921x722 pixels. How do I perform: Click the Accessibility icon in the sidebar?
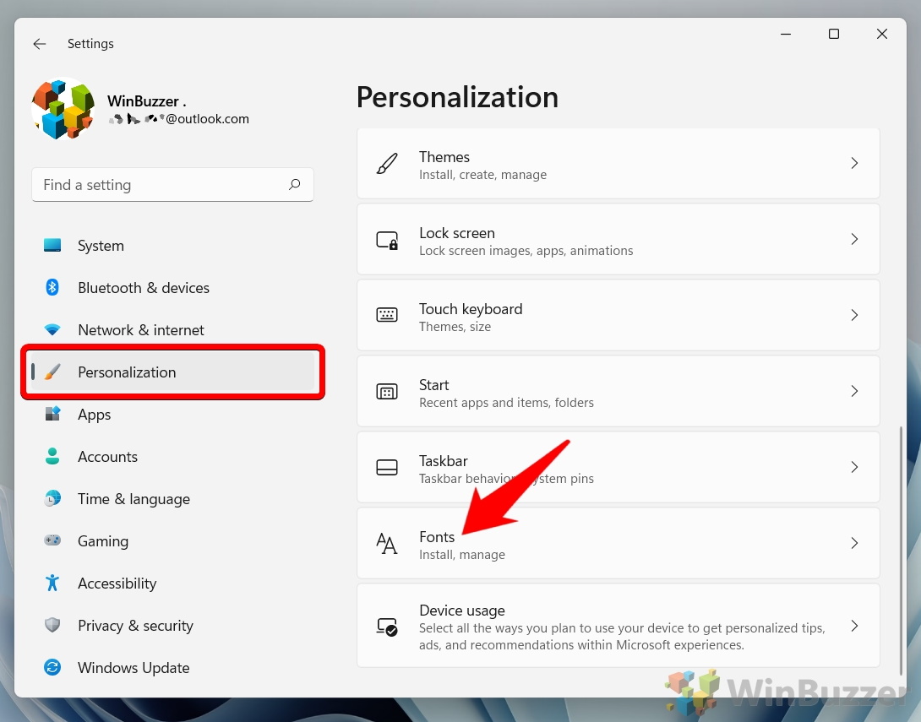52,583
